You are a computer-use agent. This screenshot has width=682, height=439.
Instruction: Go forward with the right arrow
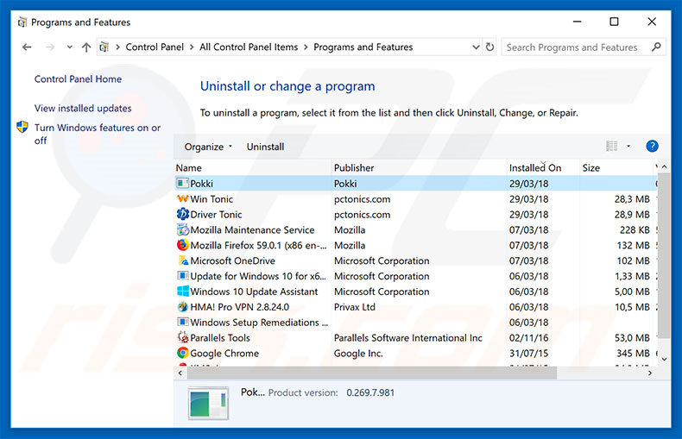click(50, 47)
